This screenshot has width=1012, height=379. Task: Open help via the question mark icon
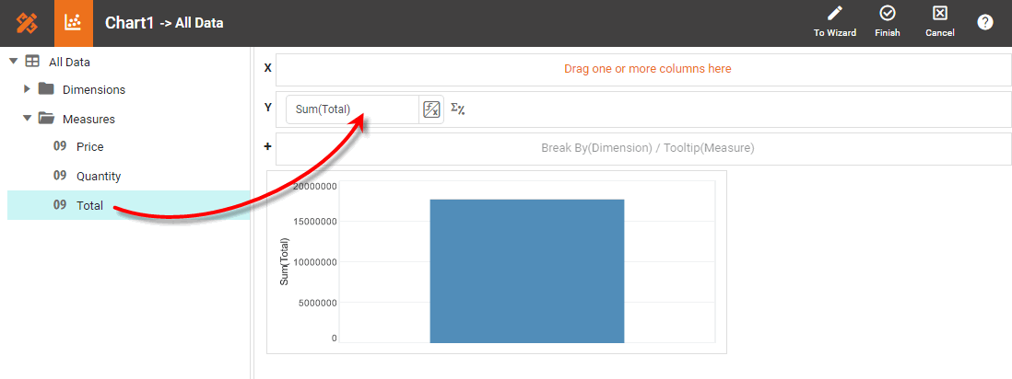coord(985,22)
